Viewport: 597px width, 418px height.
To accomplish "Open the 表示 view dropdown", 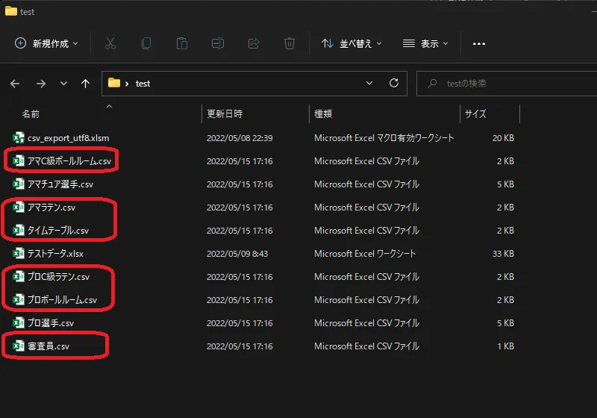I will pyautogui.click(x=425, y=44).
